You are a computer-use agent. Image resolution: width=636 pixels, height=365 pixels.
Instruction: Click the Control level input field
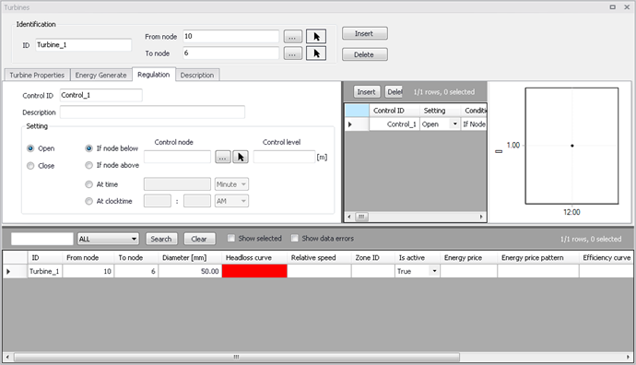(x=284, y=157)
